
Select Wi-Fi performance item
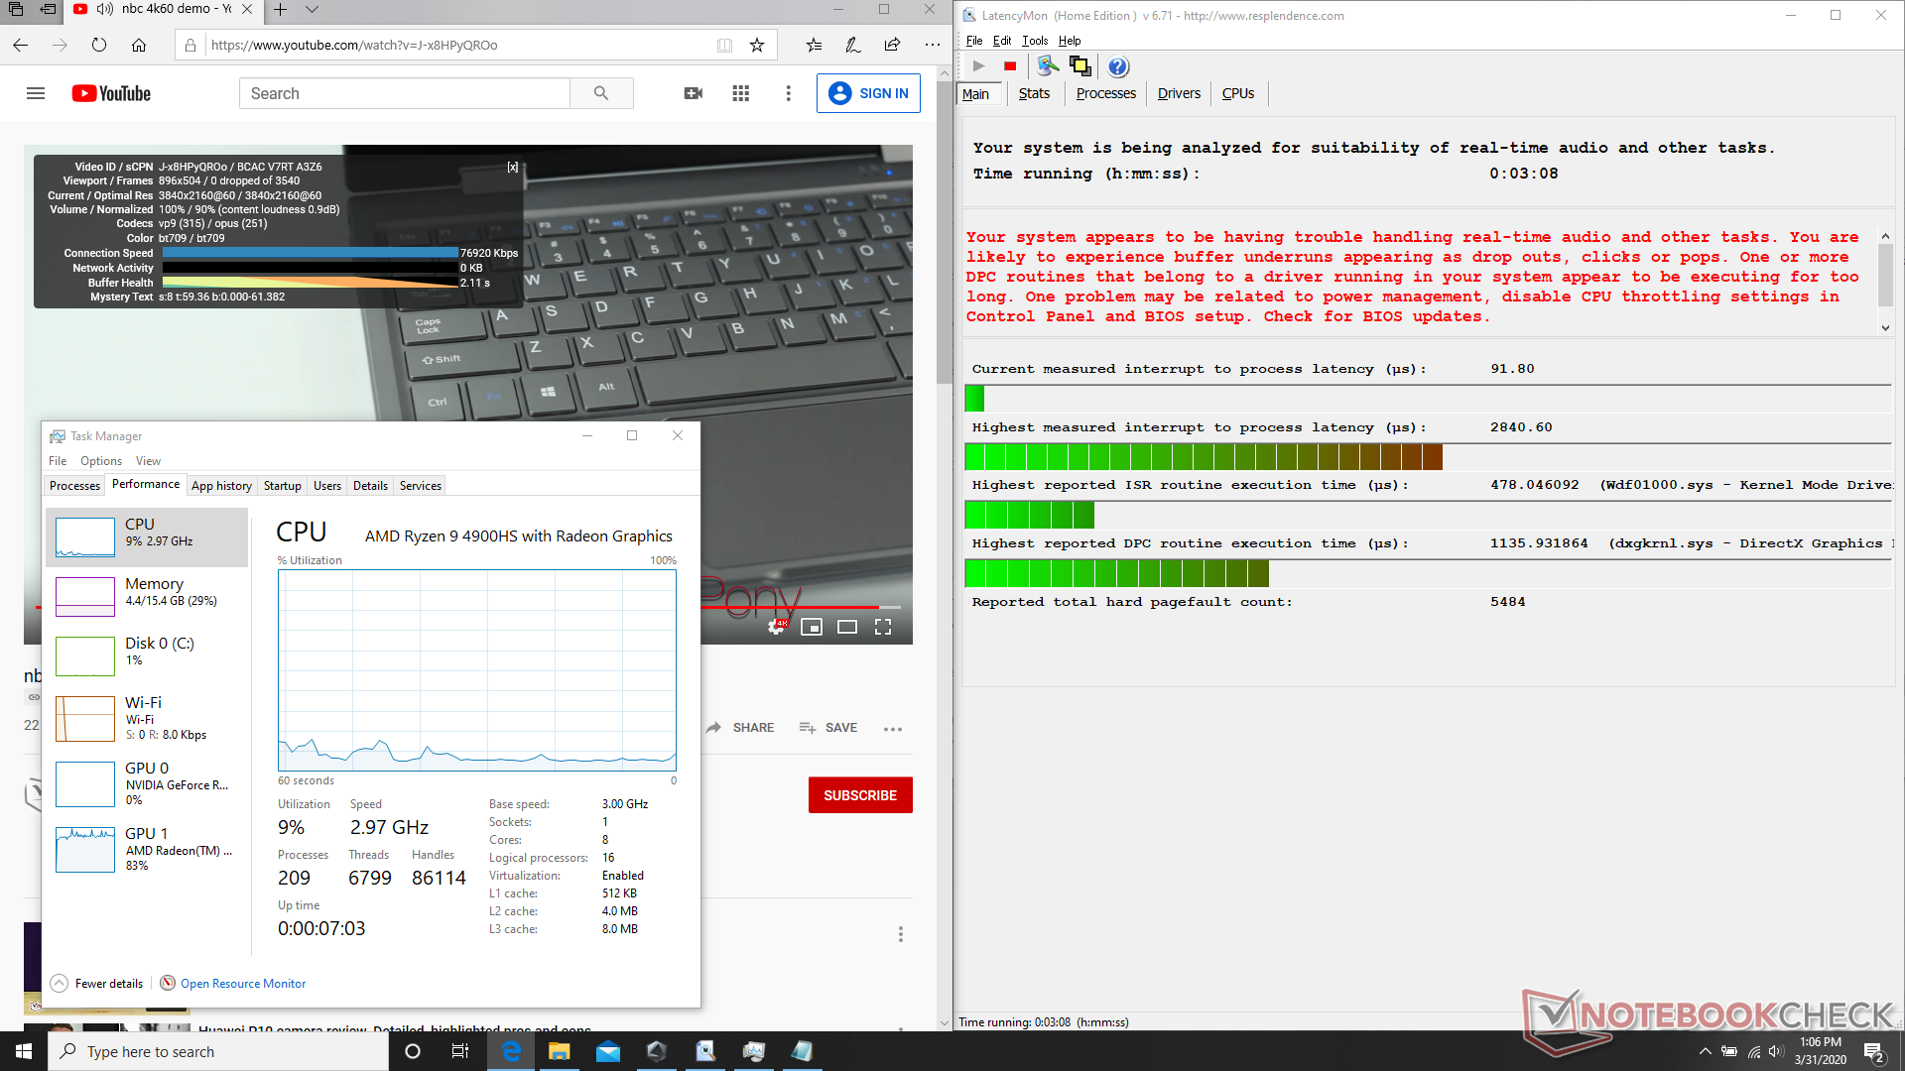click(x=147, y=718)
